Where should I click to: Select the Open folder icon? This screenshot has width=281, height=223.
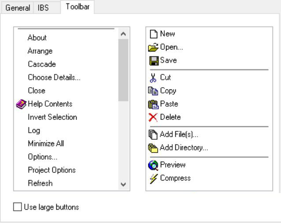pos(153,47)
